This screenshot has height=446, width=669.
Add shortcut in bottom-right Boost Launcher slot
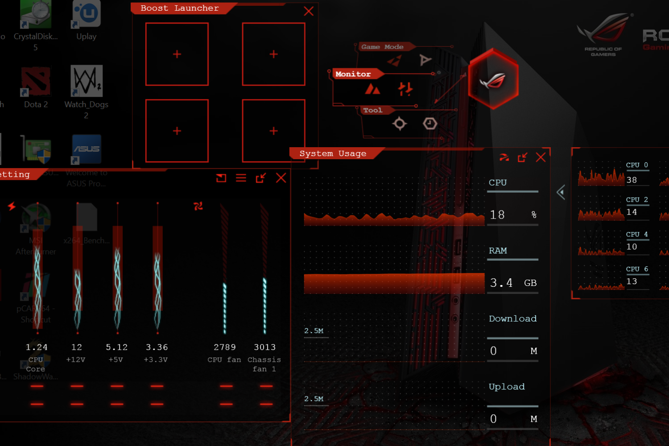[273, 131]
